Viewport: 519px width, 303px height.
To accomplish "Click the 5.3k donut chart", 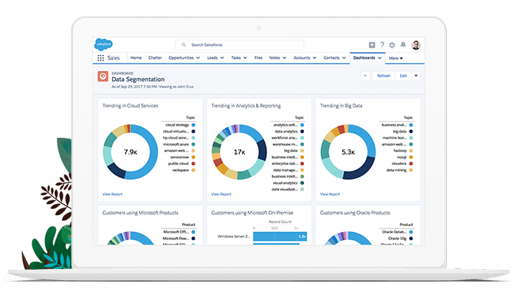I will coord(348,152).
